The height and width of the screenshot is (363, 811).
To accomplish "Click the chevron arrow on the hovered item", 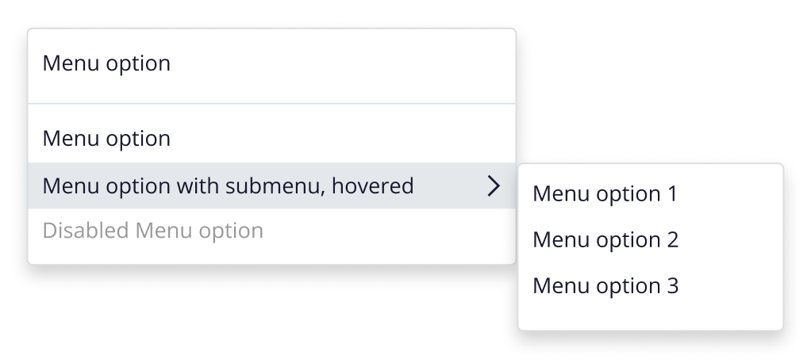I will tap(494, 186).
